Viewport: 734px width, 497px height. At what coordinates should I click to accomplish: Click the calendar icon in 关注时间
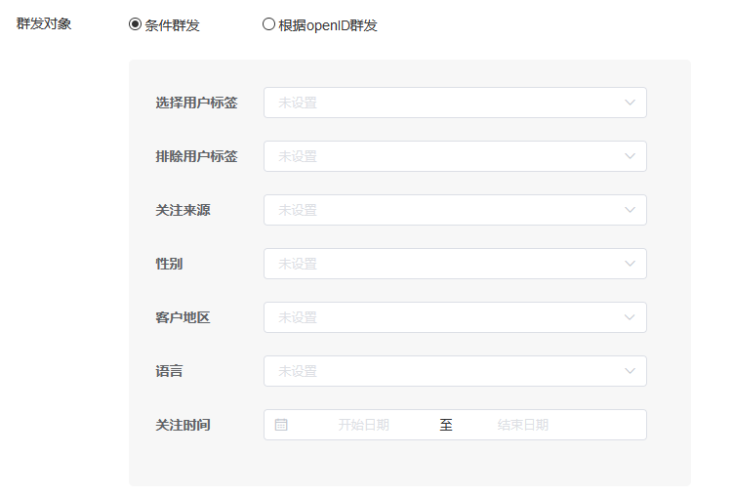point(281,425)
